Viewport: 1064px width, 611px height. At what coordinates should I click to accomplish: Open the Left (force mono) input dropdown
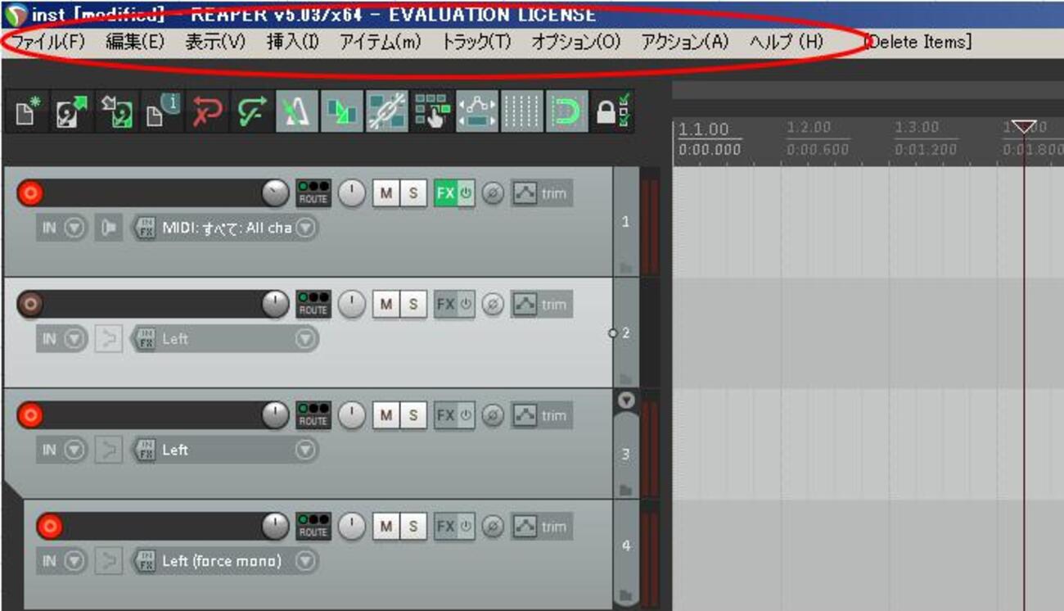(305, 561)
